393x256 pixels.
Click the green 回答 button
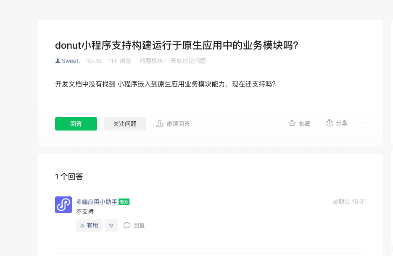(76, 124)
